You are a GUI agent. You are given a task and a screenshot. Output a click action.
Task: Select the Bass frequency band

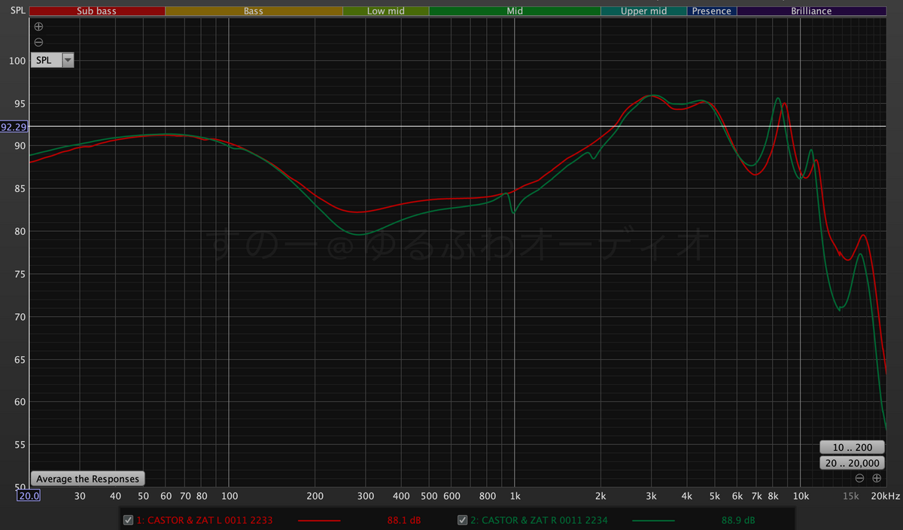[254, 11]
